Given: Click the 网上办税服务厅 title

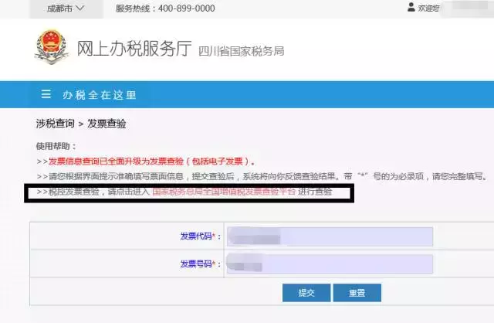Looking at the screenshot, I should click(x=134, y=48).
